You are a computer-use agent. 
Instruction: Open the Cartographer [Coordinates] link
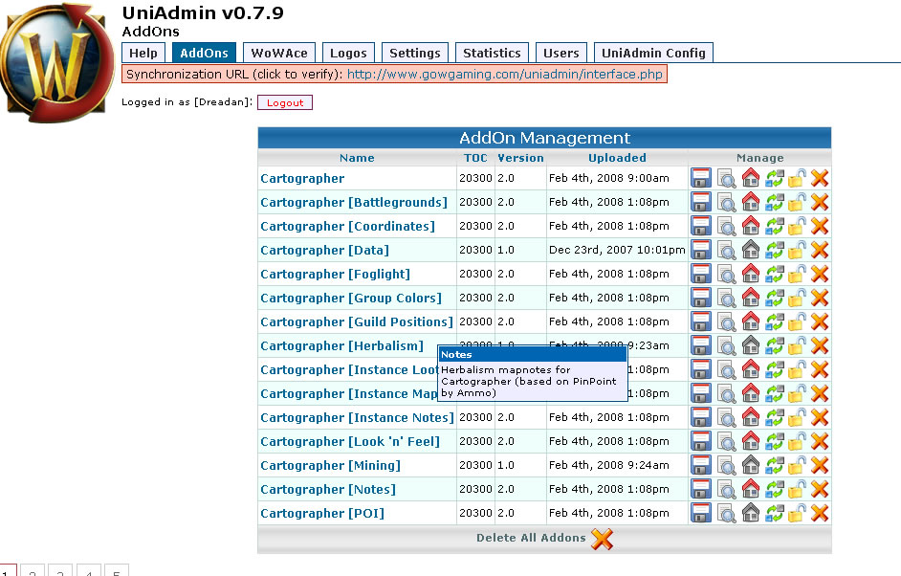coord(347,227)
